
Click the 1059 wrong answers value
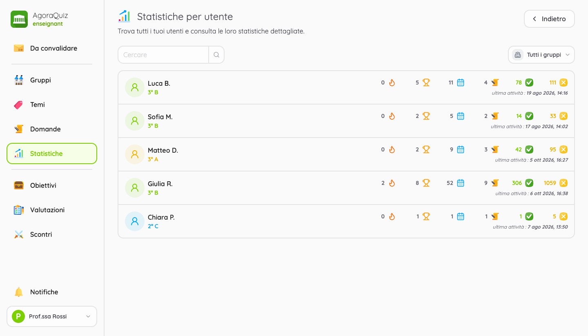coord(550,183)
